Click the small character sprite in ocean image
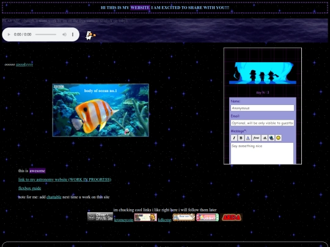 pyautogui.click(x=127, y=131)
